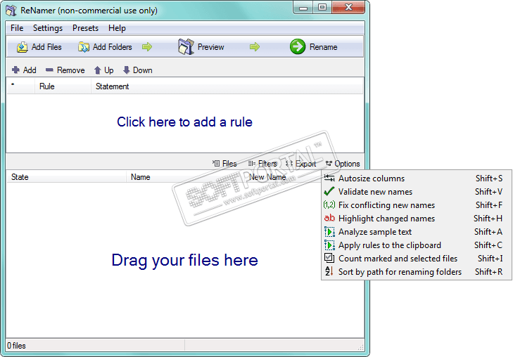513x357 pixels.
Task: Click the Rename button label
Action: click(323, 47)
